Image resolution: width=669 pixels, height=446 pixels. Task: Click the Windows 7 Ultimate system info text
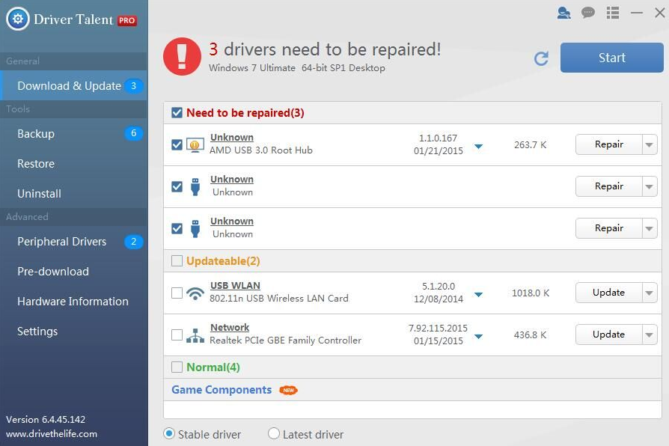pyautogui.click(x=297, y=68)
